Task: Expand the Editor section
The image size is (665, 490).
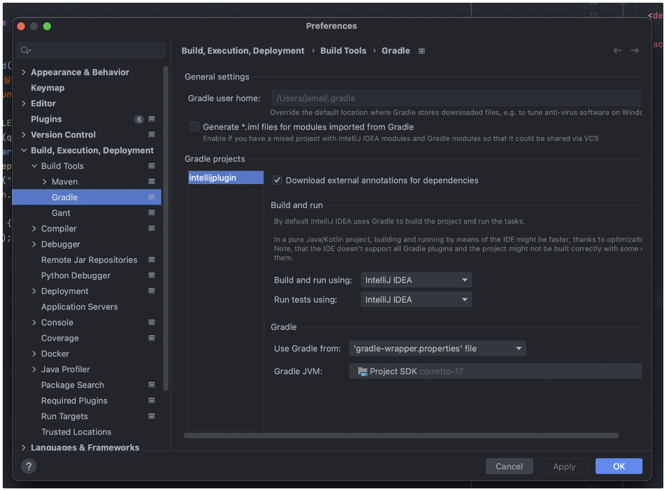Action: point(23,103)
